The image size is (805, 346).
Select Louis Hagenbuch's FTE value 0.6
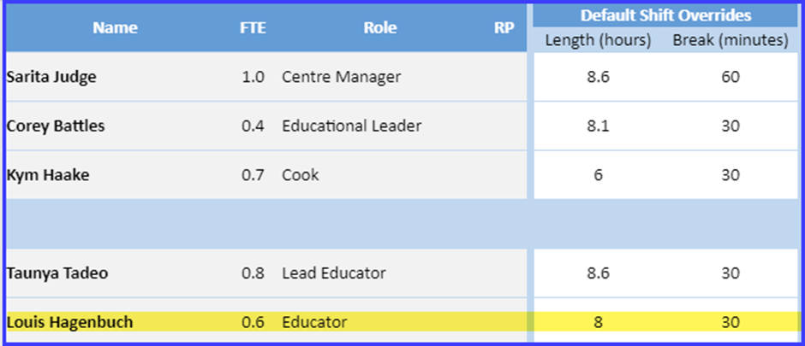(x=253, y=322)
